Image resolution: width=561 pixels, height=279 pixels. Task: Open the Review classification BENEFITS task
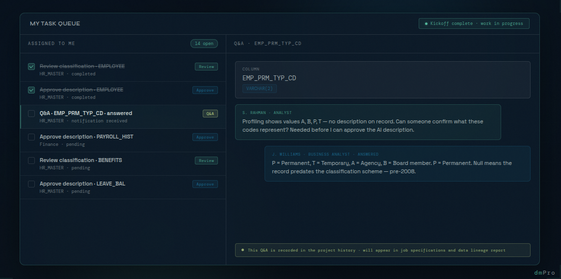(x=81, y=161)
